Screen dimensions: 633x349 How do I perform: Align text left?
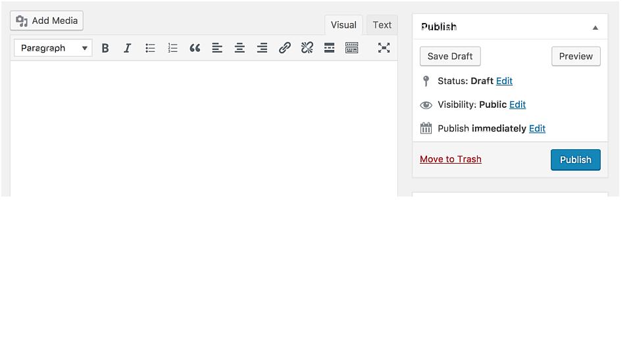coord(217,48)
